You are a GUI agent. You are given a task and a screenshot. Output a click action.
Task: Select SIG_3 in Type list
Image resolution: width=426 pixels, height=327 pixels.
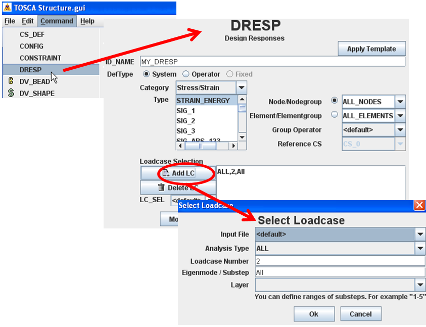pos(207,131)
